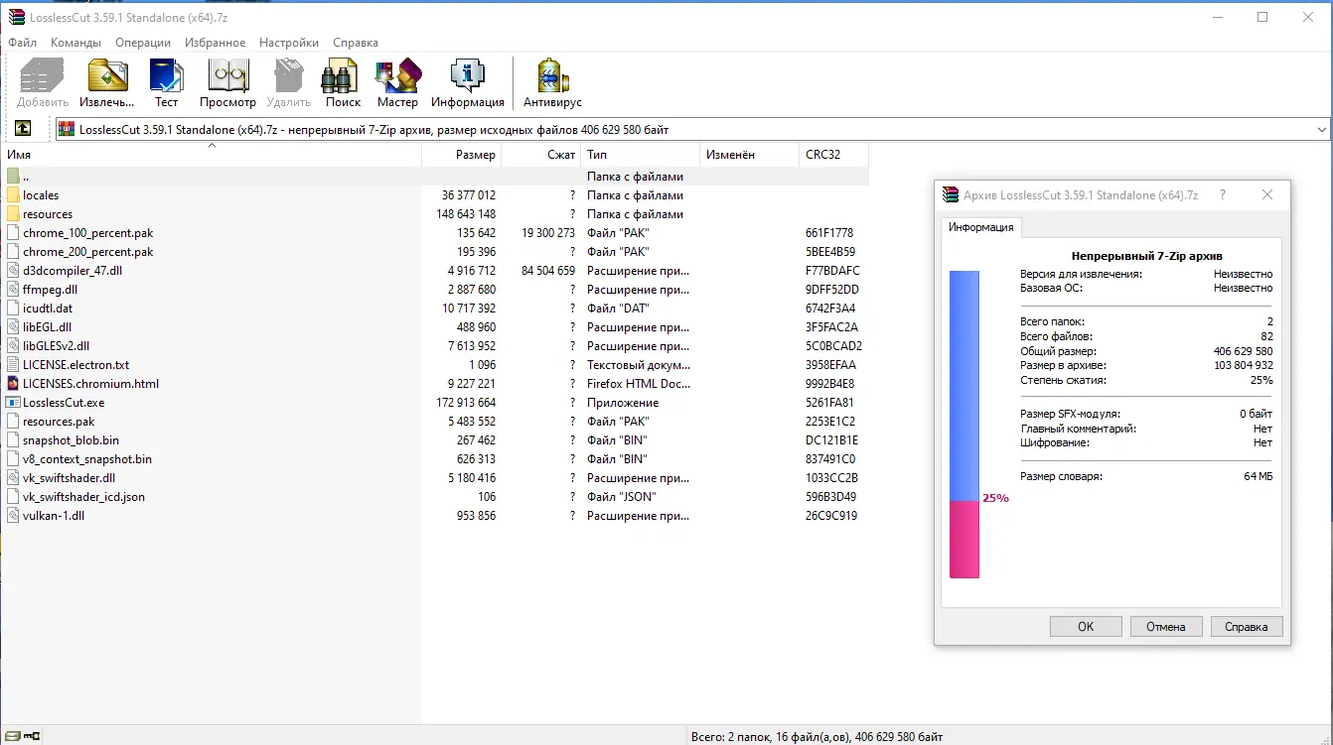
Task: Close the archive information dialog
Action: coord(1267,195)
